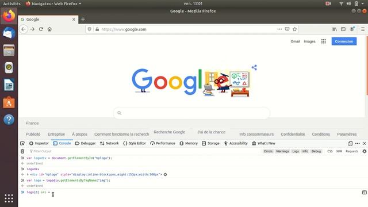Reload the Google page
Screen dimensions: 368x207
click(x=41, y=29)
